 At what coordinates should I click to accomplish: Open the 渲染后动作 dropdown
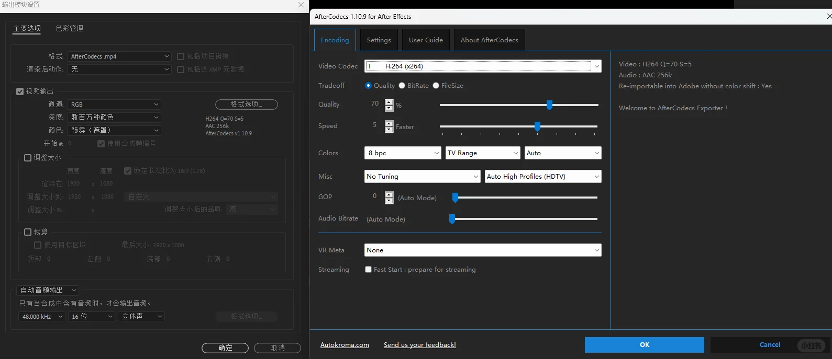point(119,70)
